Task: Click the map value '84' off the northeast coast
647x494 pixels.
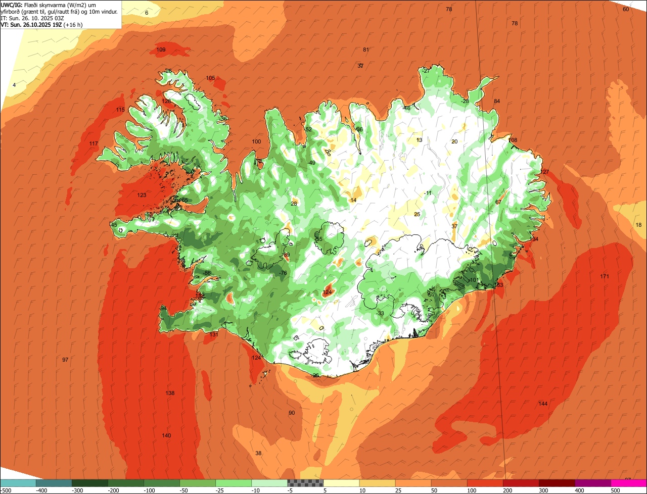Action: (x=497, y=101)
